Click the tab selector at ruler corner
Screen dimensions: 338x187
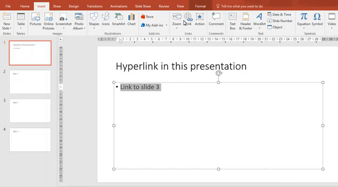(x=61, y=39)
